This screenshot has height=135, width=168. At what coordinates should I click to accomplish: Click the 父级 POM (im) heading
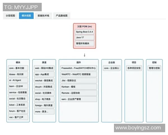coord(85,26)
